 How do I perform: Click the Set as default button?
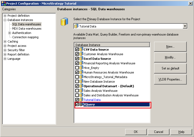170,68
